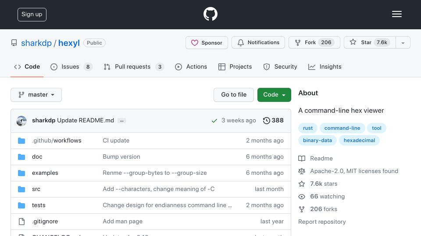Open the 'CI update' commit message
Viewport: 421px width, 236px height.
[116, 140]
